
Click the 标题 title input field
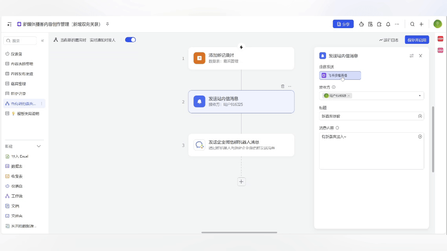point(369,116)
